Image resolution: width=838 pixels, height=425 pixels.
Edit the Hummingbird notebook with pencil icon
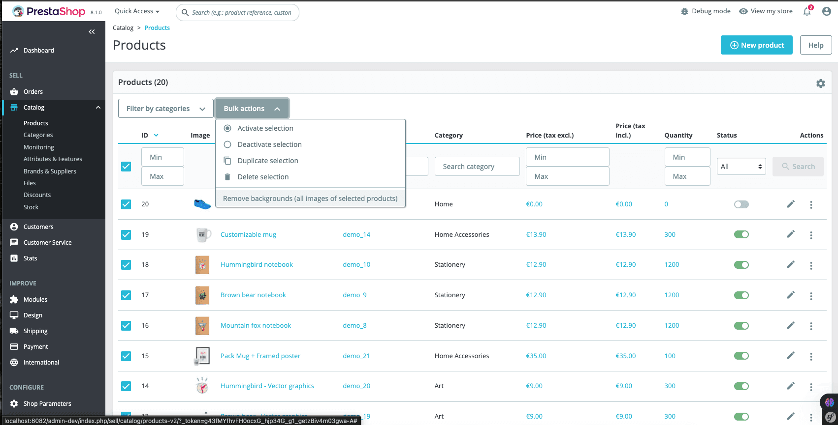791,264
